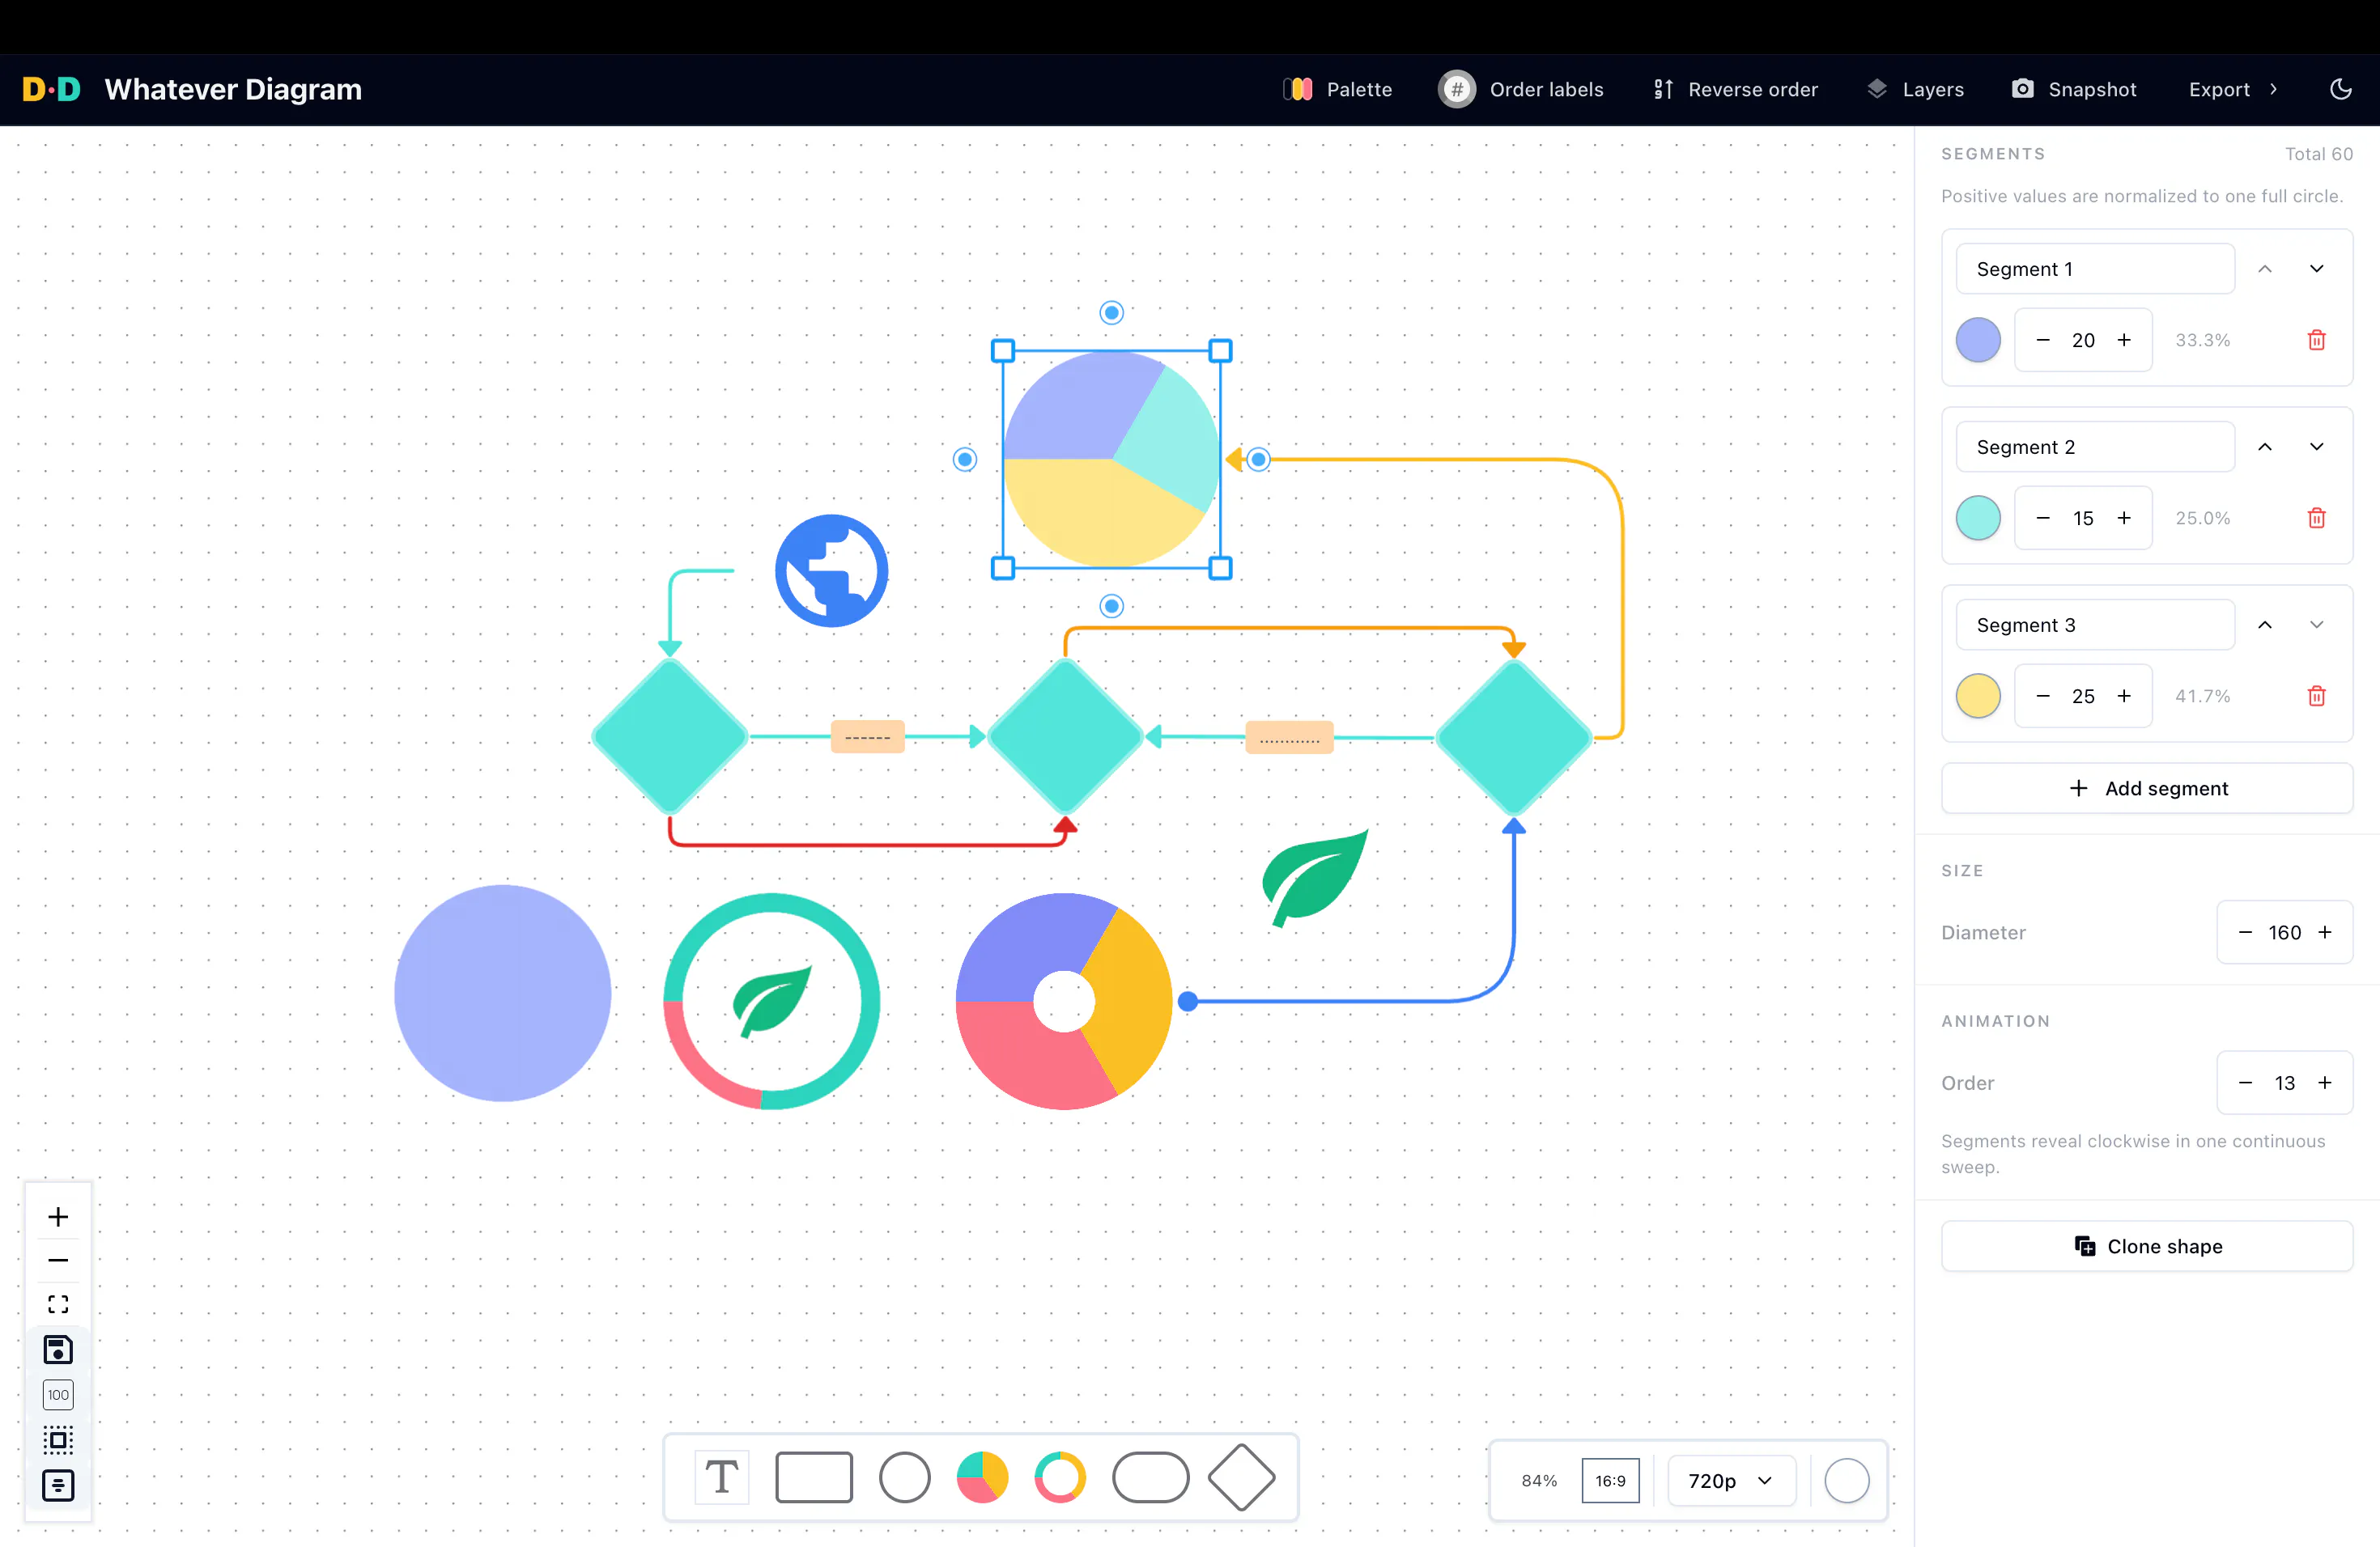Decrease the animation Order value
The width and height of the screenshot is (2380, 1547).
2245,1083
